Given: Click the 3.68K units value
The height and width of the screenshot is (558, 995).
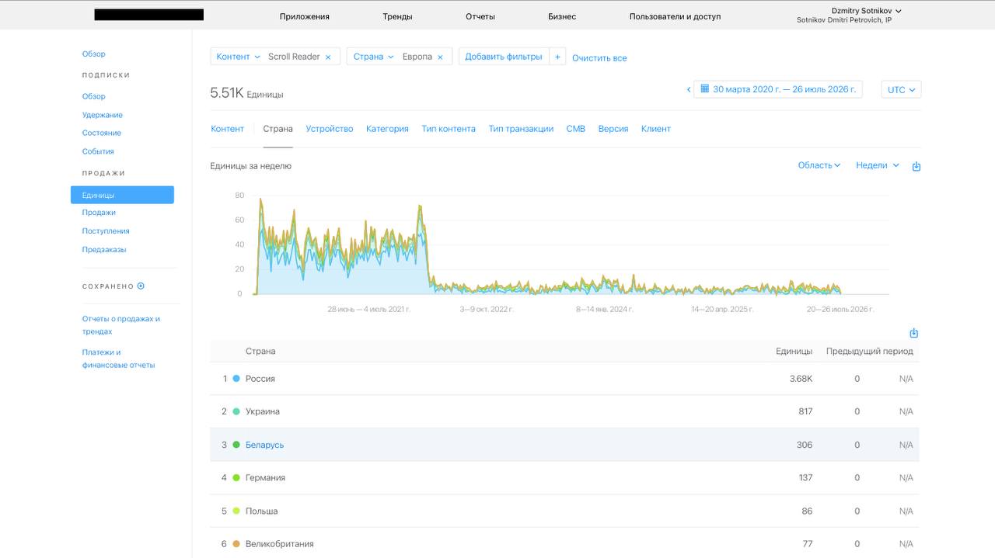Looking at the screenshot, I should [x=801, y=379].
